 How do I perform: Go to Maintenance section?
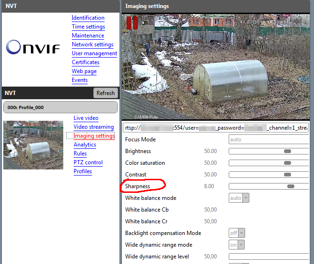88,36
